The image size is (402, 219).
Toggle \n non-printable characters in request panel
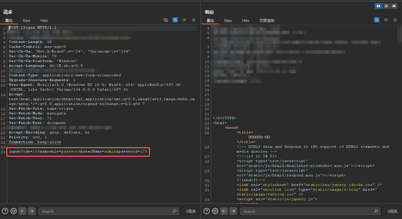click(184, 20)
